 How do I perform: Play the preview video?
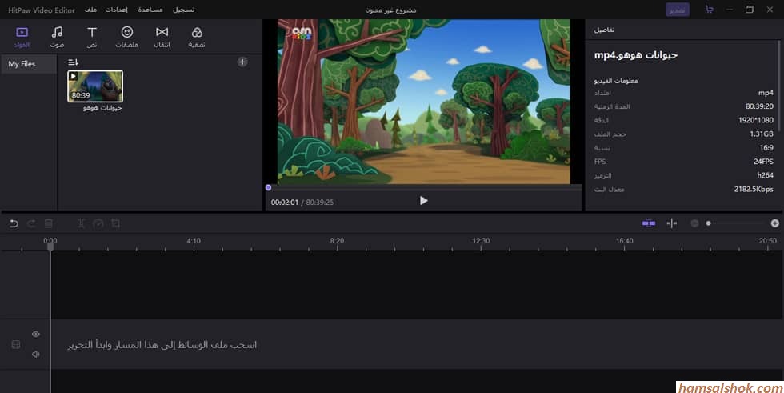[x=423, y=200]
